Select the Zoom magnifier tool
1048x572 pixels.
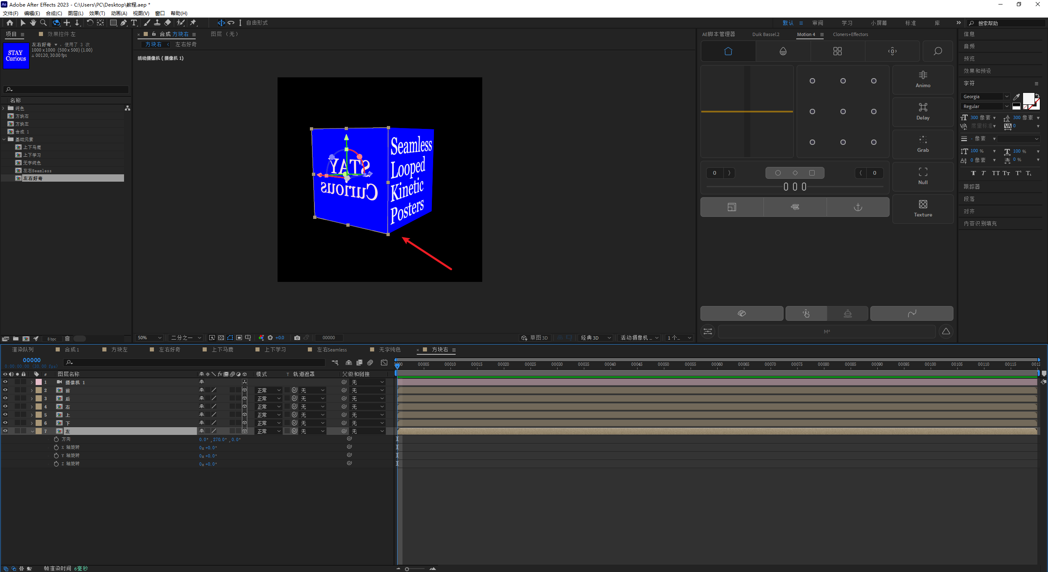[43, 23]
